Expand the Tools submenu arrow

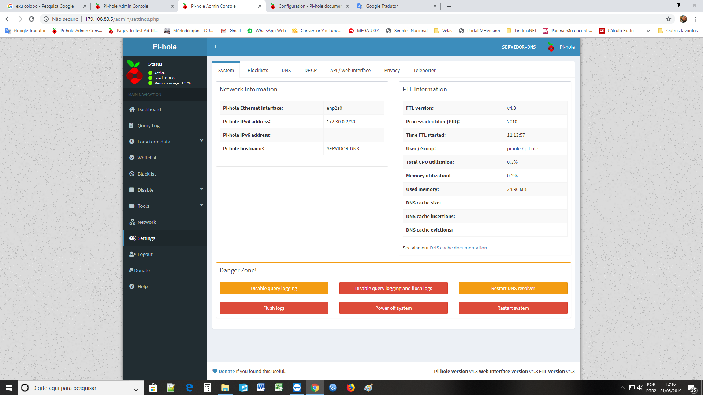(201, 205)
